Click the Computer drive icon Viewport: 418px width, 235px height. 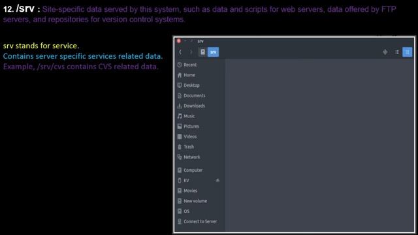pyautogui.click(x=180, y=170)
